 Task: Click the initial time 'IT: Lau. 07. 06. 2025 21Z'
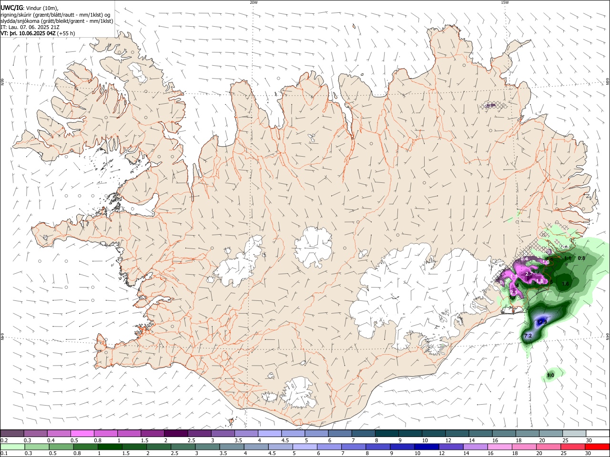(x=30, y=27)
